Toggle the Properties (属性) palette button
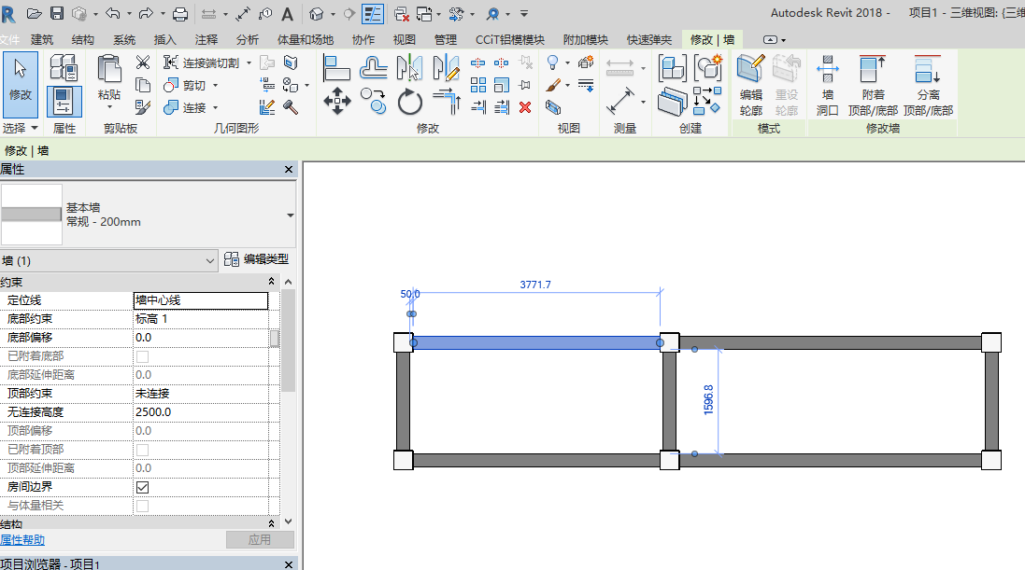The image size is (1025, 570). pos(64,101)
